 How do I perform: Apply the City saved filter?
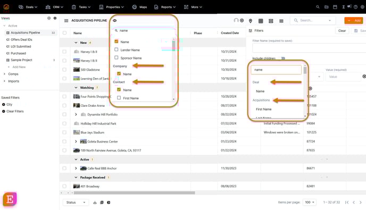(10, 105)
